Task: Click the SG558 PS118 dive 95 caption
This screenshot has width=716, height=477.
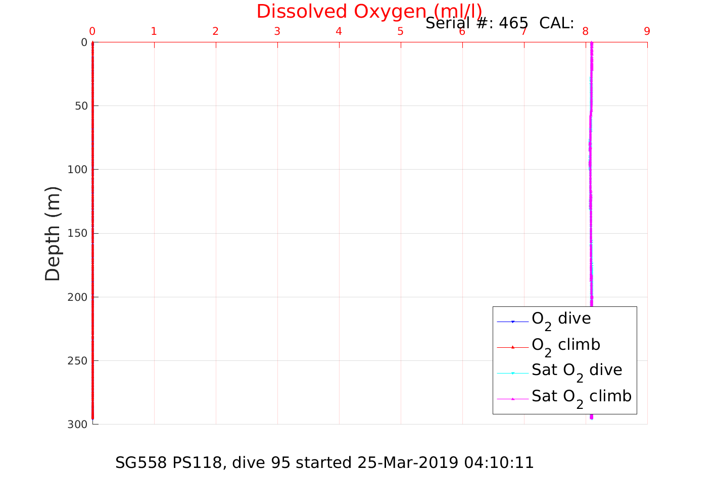Action: tap(324, 463)
